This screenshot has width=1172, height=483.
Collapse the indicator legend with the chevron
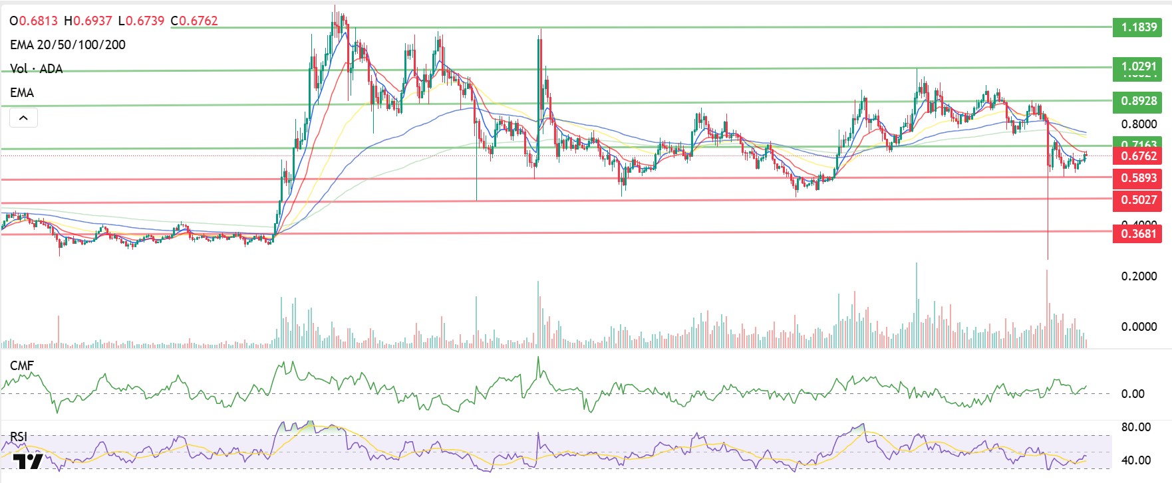[x=23, y=118]
